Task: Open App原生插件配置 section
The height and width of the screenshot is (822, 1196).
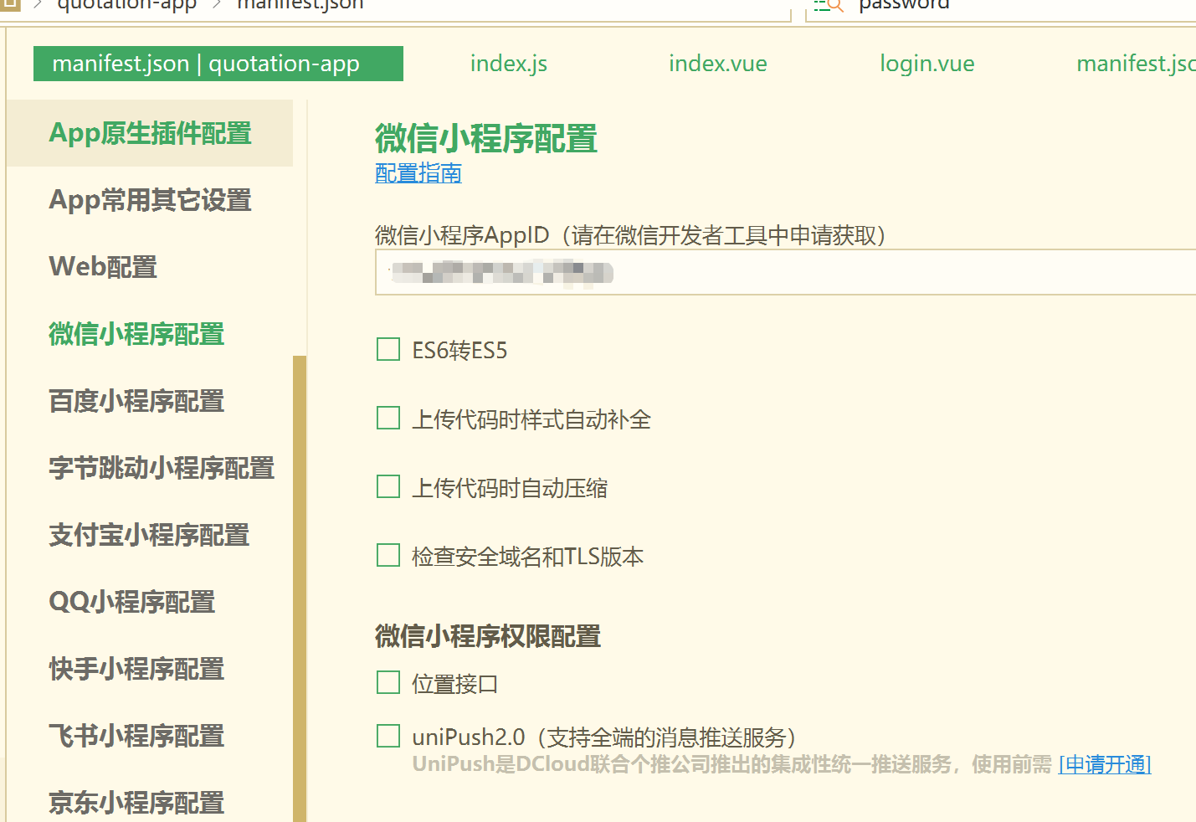Action: click(150, 133)
